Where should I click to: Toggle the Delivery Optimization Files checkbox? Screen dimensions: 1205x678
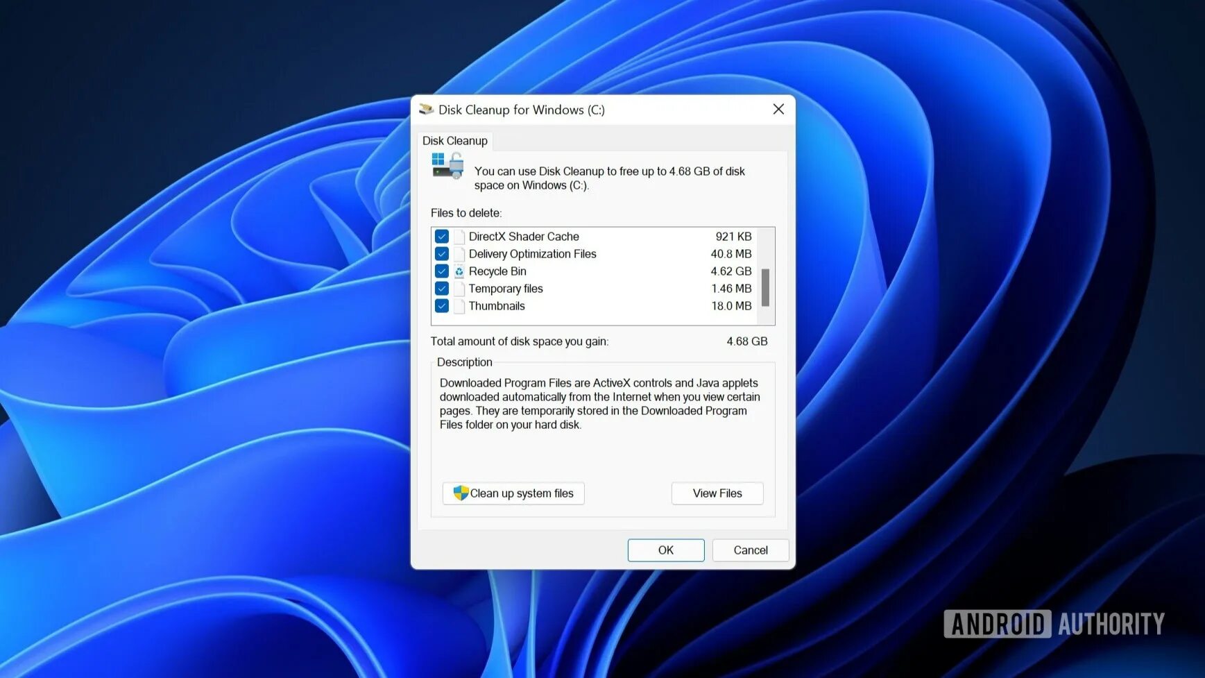[442, 254]
